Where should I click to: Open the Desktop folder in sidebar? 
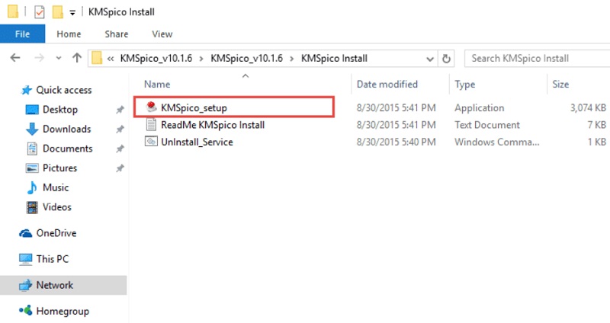pos(60,110)
